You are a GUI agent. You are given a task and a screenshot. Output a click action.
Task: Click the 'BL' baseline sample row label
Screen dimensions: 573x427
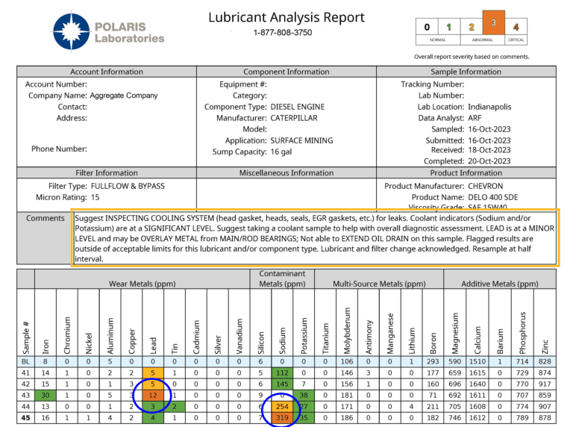tap(25, 361)
